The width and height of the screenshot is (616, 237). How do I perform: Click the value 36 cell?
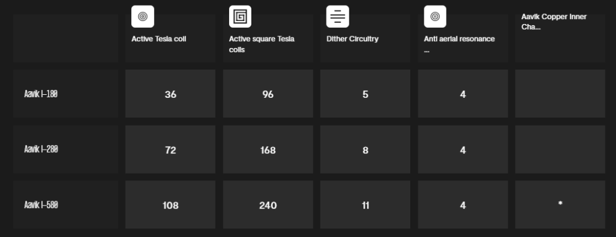(x=170, y=94)
